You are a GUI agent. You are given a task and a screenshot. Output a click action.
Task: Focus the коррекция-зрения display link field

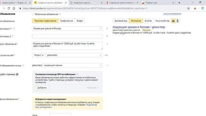73,65
